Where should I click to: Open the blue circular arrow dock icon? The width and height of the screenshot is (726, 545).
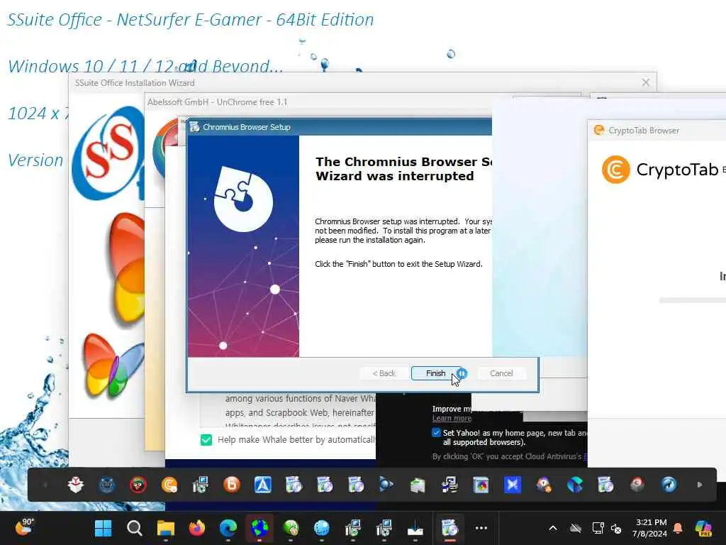(x=669, y=485)
